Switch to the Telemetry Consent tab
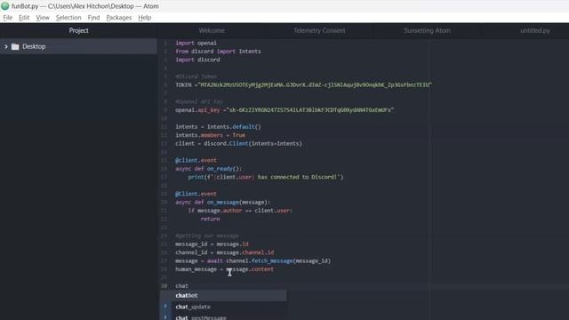This screenshot has width=569, height=320. [x=319, y=31]
